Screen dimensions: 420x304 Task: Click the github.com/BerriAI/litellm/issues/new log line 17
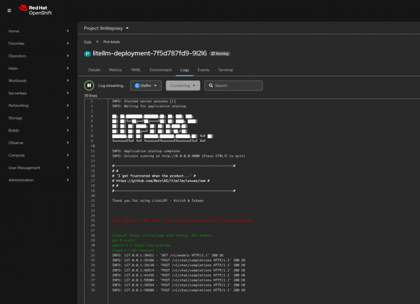coord(161,181)
